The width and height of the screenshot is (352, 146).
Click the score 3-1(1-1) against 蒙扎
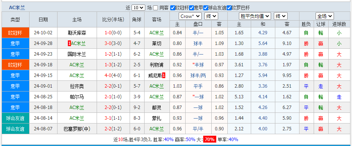click(113, 118)
